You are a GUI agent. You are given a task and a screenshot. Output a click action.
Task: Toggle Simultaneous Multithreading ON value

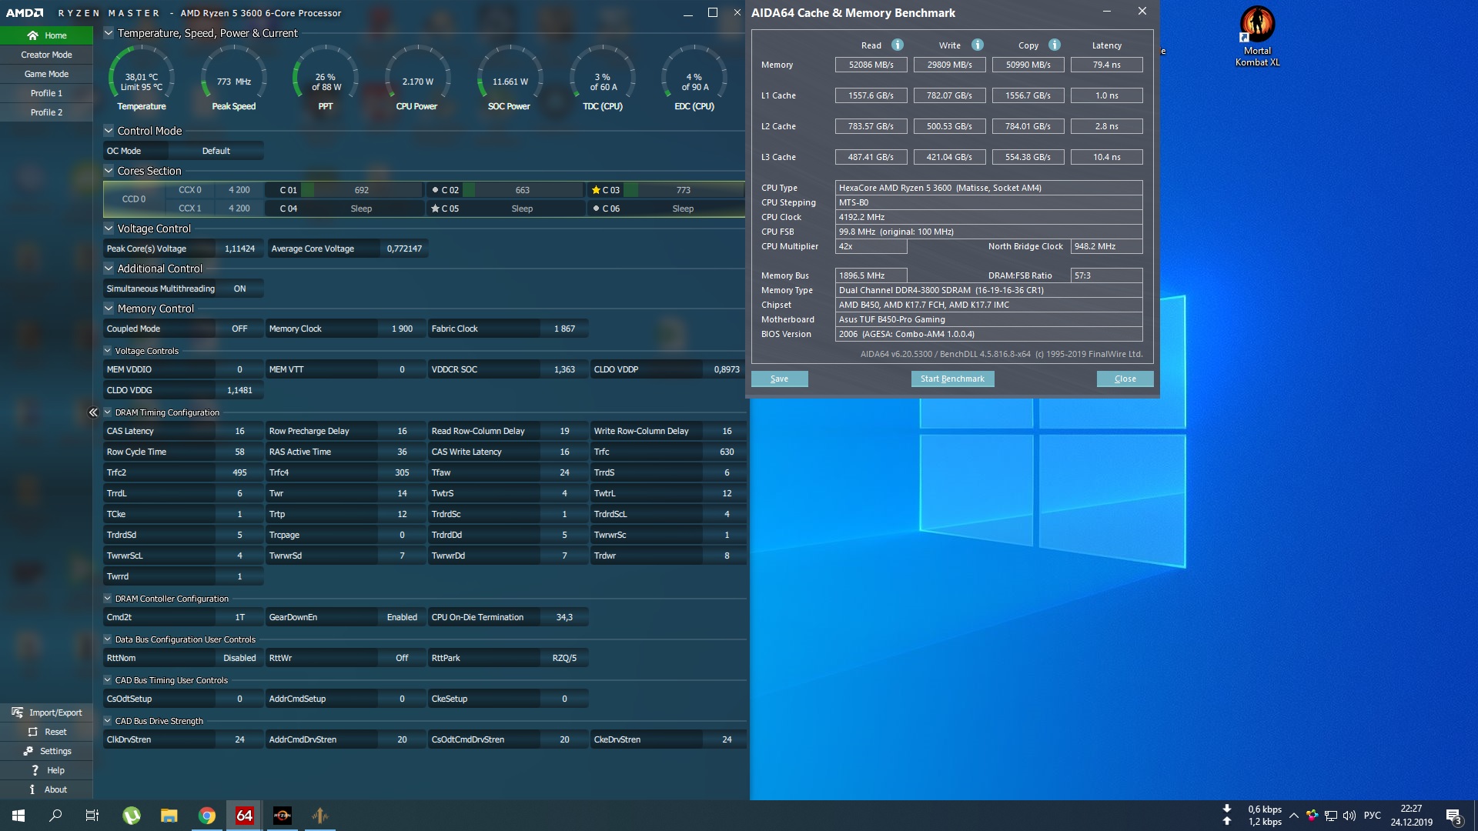click(239, 289)
